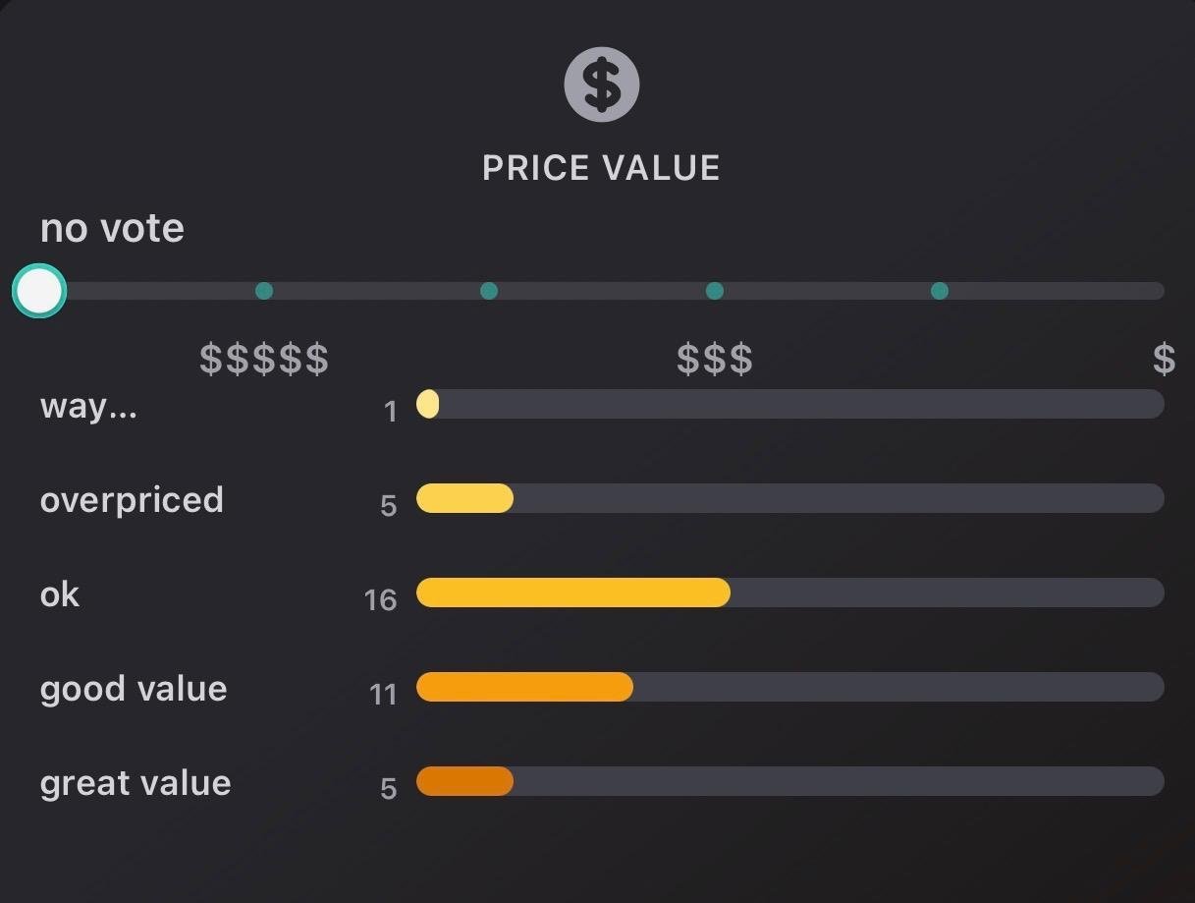Click the 'great value' label
1195x903 pixels.
136,783
